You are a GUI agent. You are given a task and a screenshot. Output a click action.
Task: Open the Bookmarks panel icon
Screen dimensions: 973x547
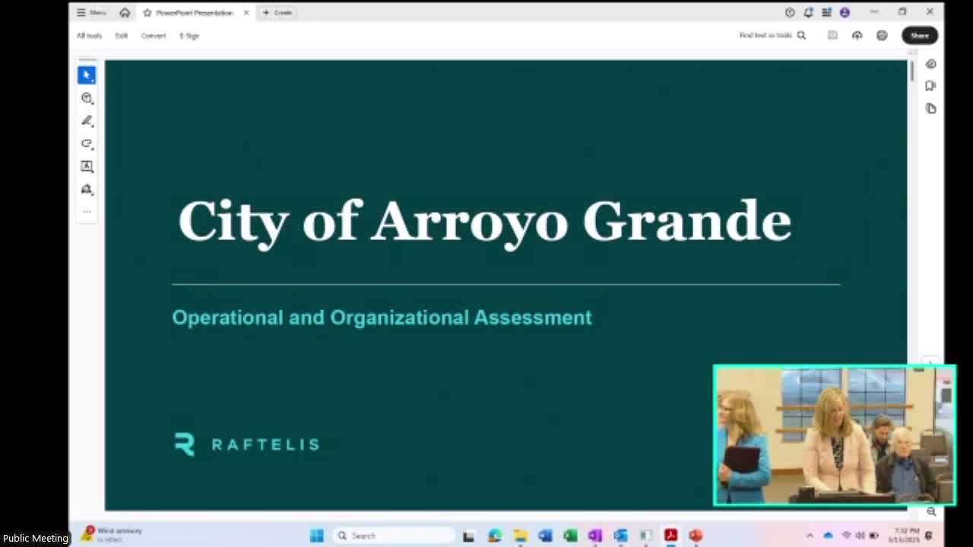[931, 86]
